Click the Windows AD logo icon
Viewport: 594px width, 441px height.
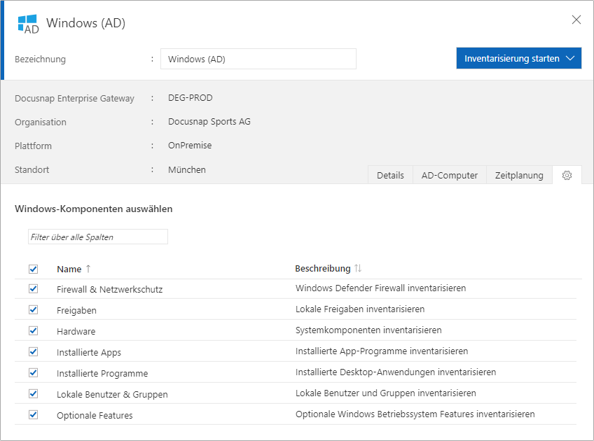29,24
